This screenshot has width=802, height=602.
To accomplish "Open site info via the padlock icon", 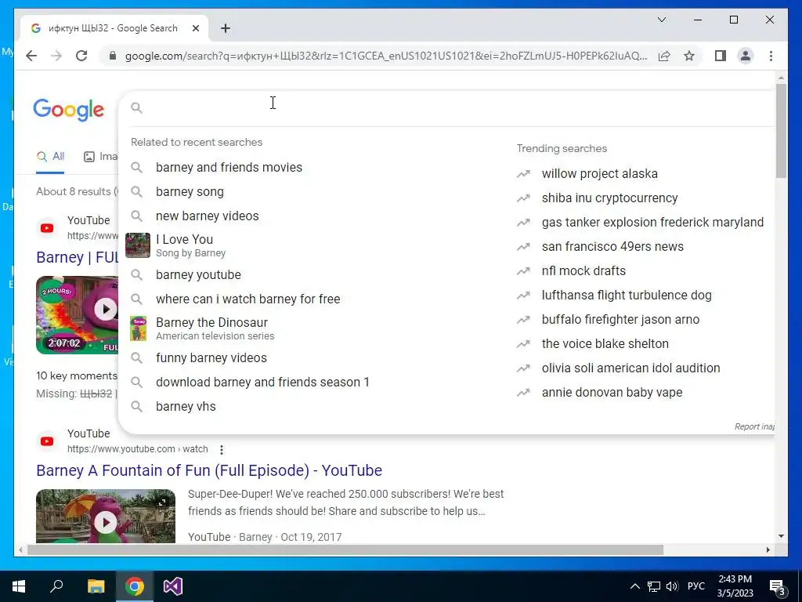I will [x=113, y=56].
